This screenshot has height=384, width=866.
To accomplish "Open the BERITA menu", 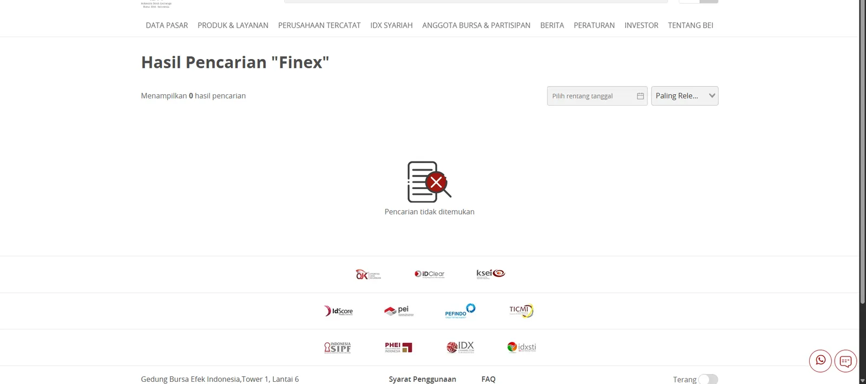I will [552, 25].
